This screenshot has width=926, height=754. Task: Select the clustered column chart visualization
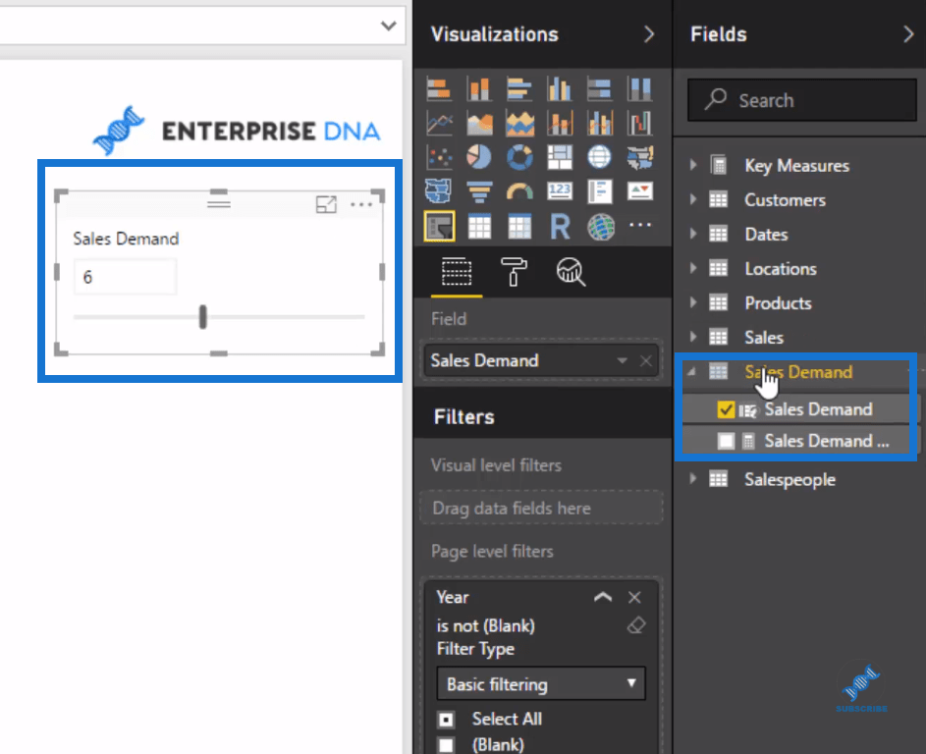click(560, 89)
